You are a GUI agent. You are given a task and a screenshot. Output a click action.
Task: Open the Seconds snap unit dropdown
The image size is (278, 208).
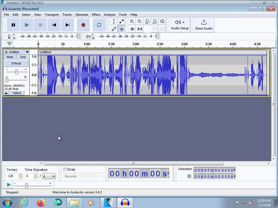(x=84, y=176)
